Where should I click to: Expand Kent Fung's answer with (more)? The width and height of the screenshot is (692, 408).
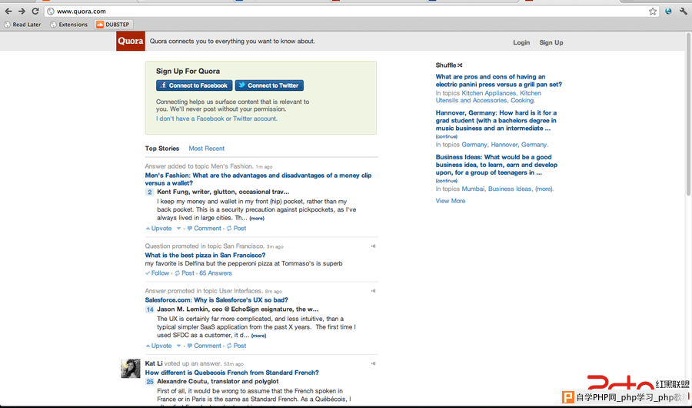pyautogui.click(x=257, y=219)
